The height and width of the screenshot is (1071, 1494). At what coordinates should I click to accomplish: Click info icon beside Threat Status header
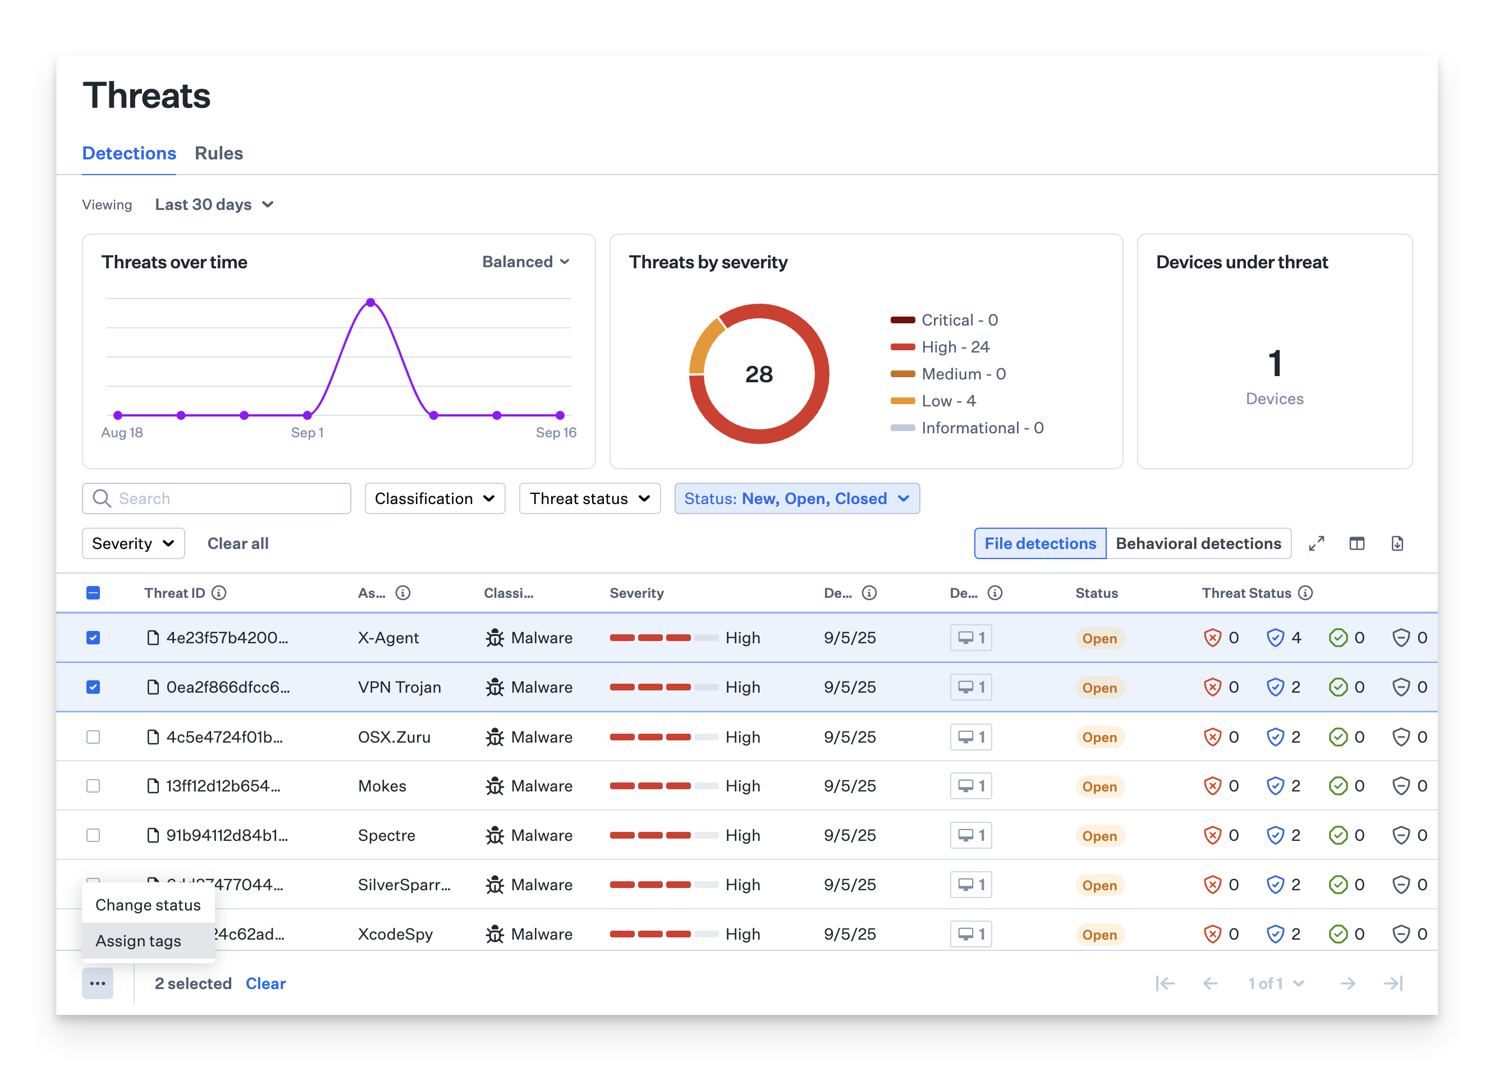(x=1305, y=593)
